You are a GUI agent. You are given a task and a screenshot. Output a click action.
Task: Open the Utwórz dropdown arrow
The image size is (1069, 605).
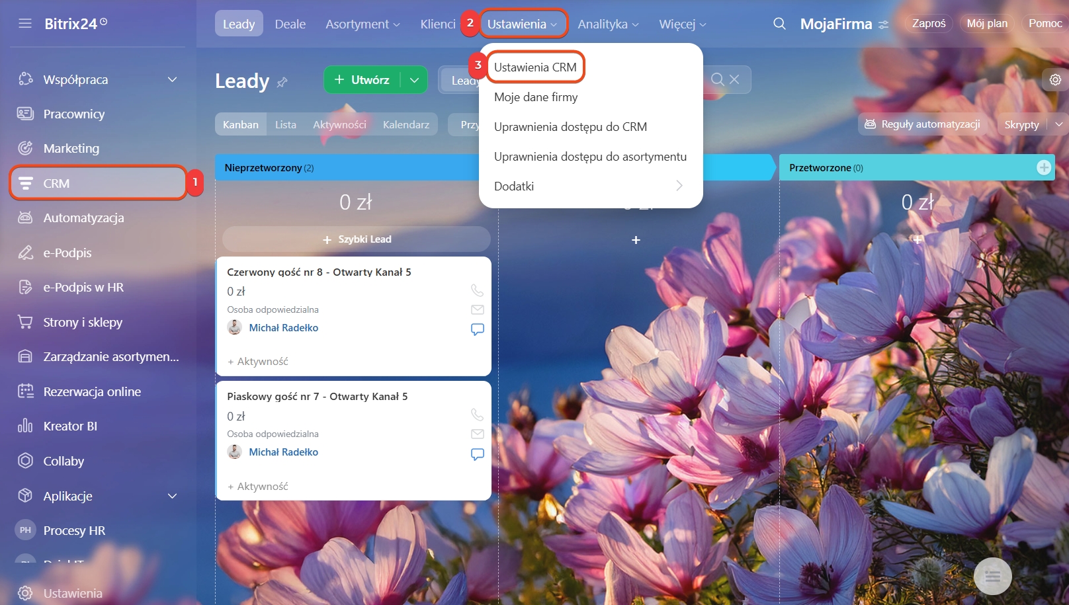415,80
